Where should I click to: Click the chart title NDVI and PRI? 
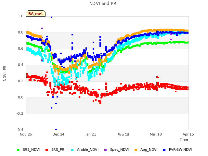click(103, 3)
